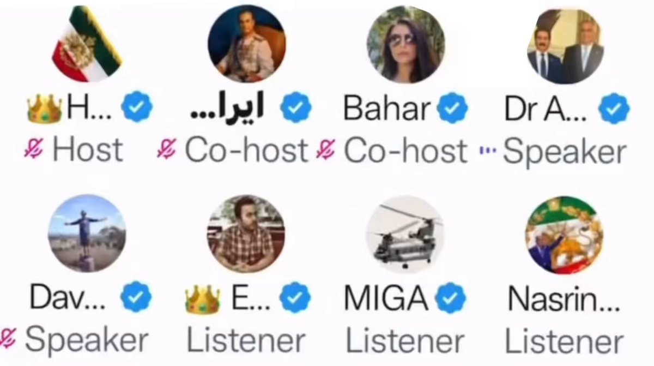Click muted mic icon beside Bahar's Co-host label
The height and width of the screenshot is (366, 654).
coord(328,149)
